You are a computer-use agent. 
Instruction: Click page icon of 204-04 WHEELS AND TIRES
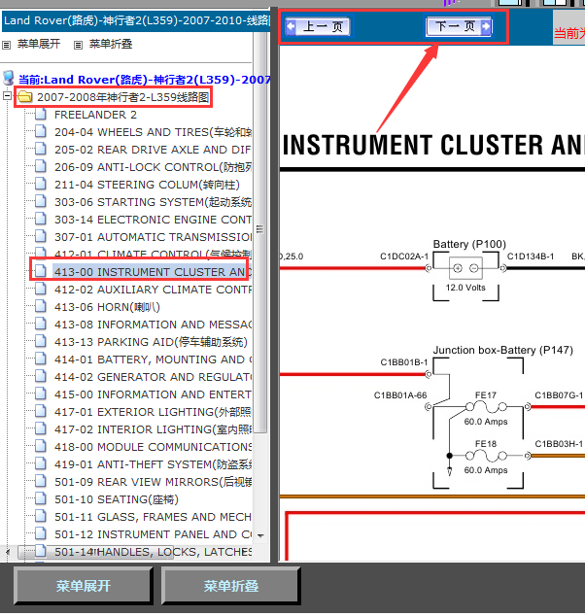(x=41, y=131)
